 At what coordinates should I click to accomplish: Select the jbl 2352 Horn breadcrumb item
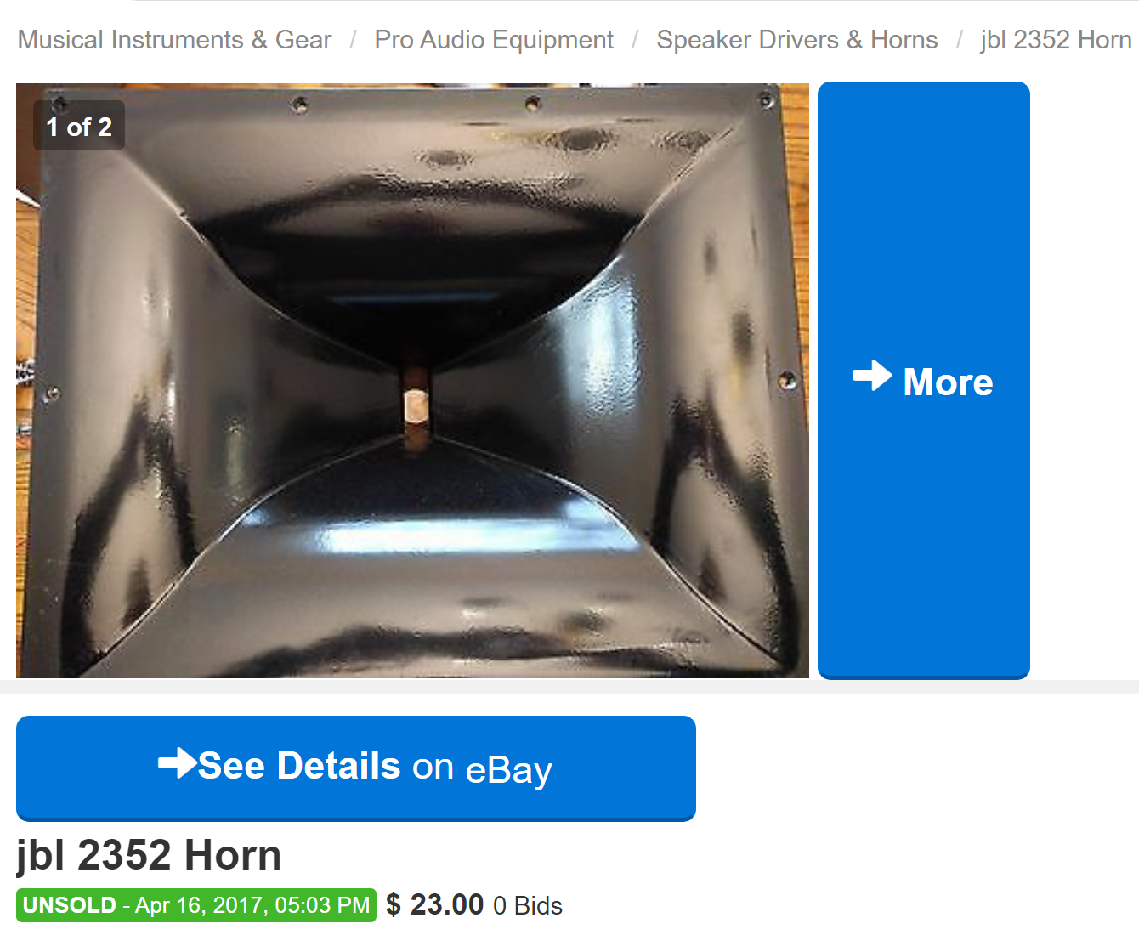click(1056, 40)
